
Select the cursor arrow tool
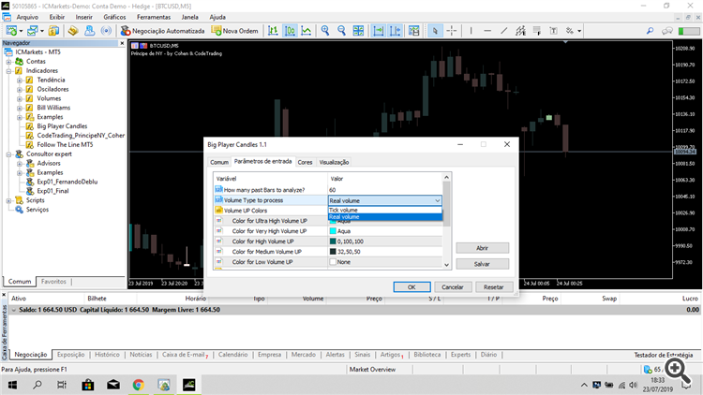pyautogui.click(x=434, y=31)
